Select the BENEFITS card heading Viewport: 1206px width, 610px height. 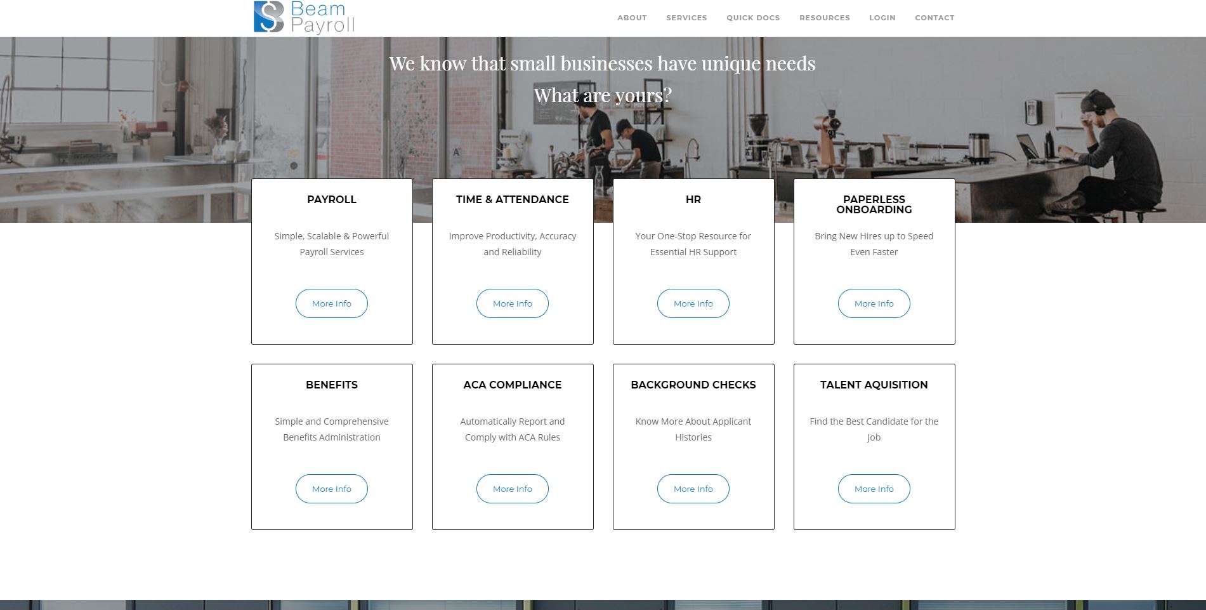[332, 385]
